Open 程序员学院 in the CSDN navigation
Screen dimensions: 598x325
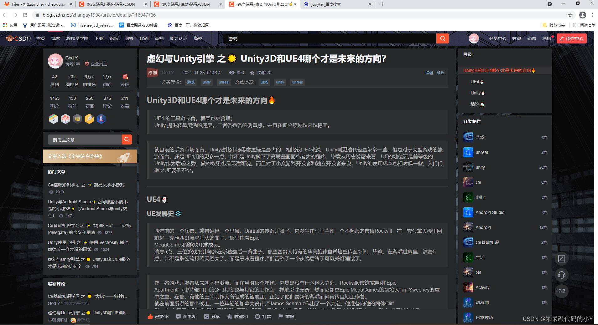tap(77, 38)
